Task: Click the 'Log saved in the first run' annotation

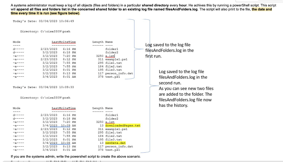Action: point(168,50)
